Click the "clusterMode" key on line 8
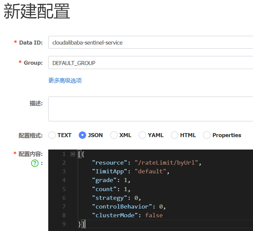Screen dimensions: 253x231 coord(115,215)
